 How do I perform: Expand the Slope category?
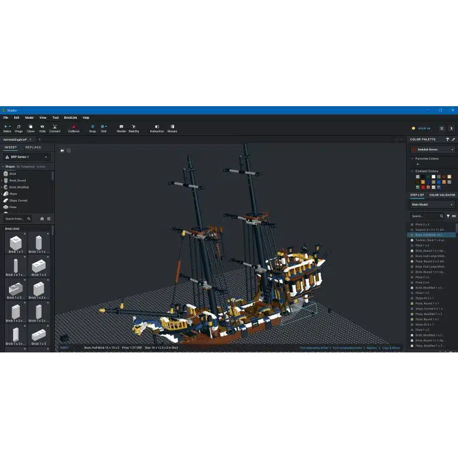point(2,194)
